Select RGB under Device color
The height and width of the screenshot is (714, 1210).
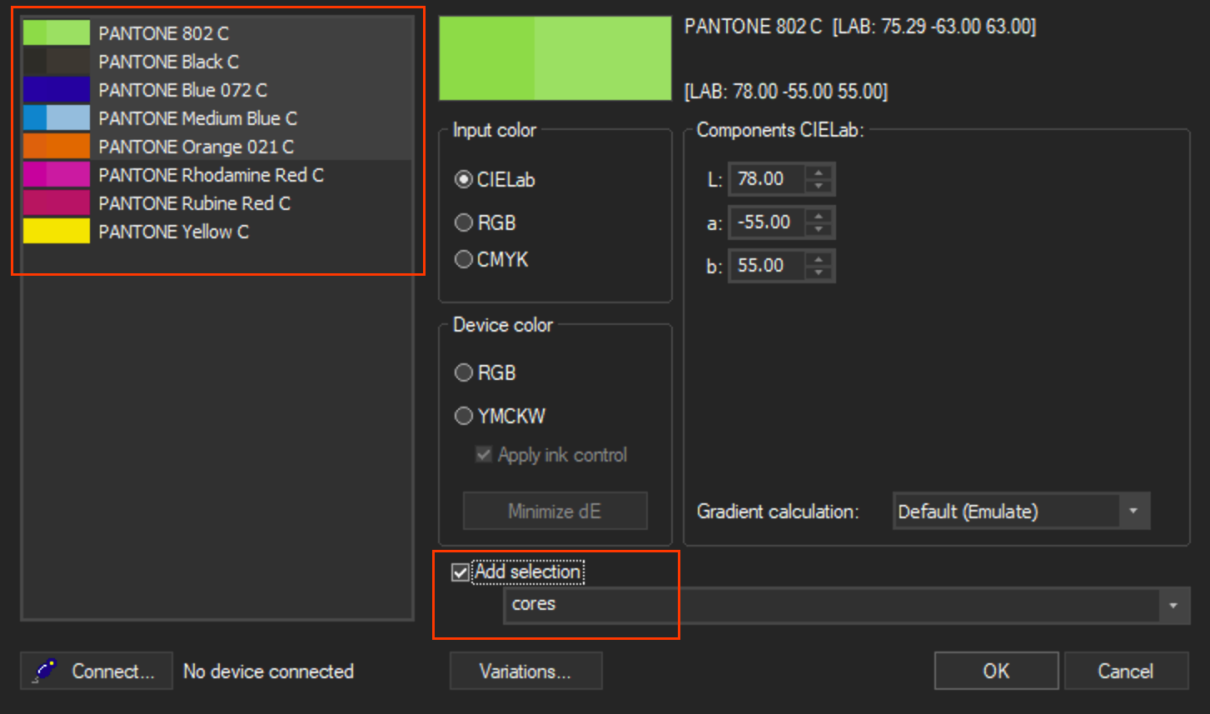coord(485,372)
